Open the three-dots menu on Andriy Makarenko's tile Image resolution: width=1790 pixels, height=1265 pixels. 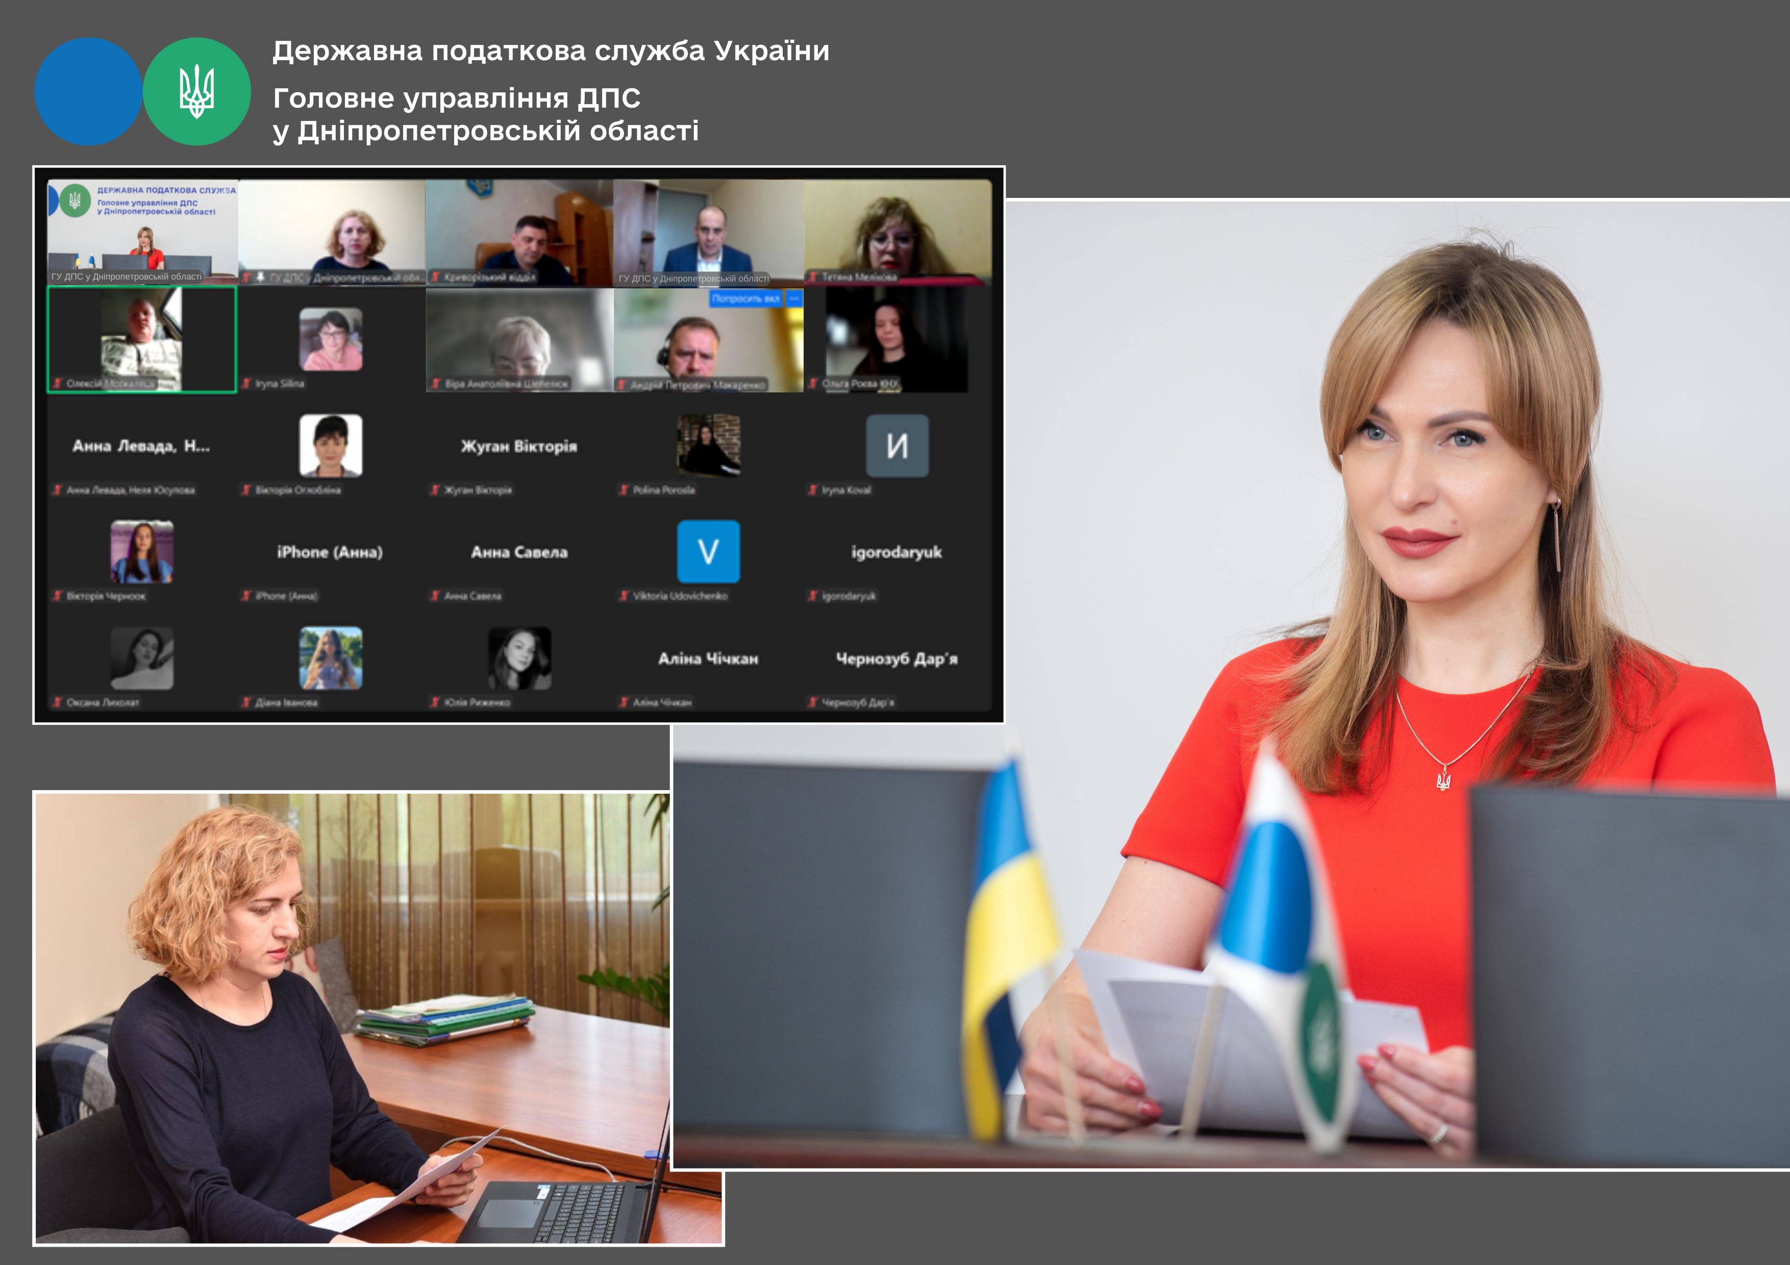point(793,298)
